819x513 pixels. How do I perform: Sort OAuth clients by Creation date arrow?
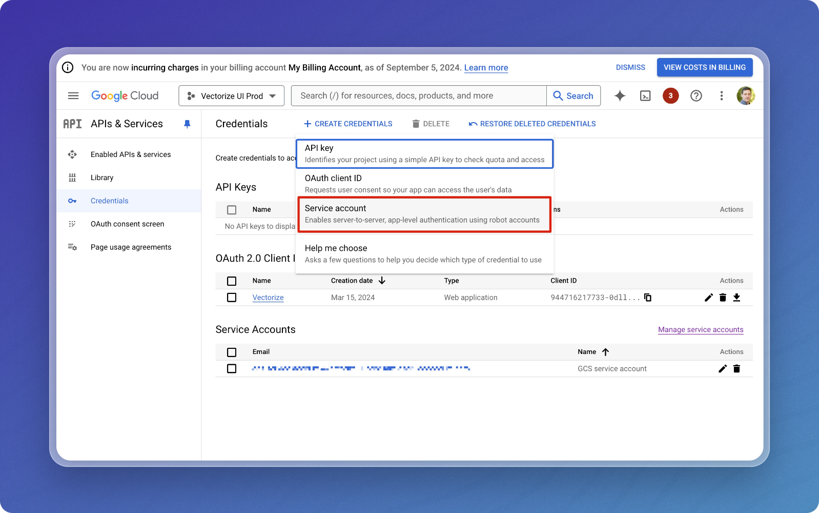382,281
